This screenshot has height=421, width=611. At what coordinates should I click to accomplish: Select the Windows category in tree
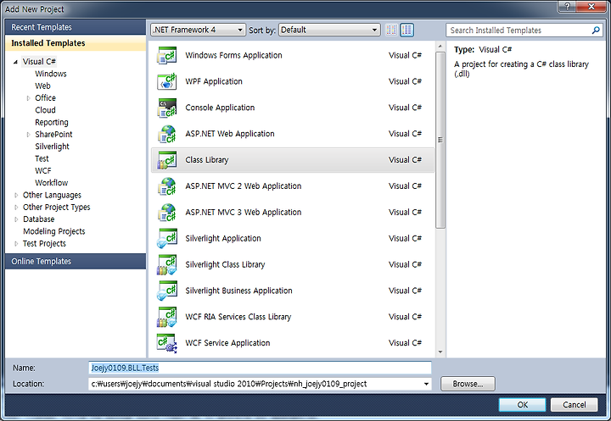pyautogui.click(x=51, y=74)
